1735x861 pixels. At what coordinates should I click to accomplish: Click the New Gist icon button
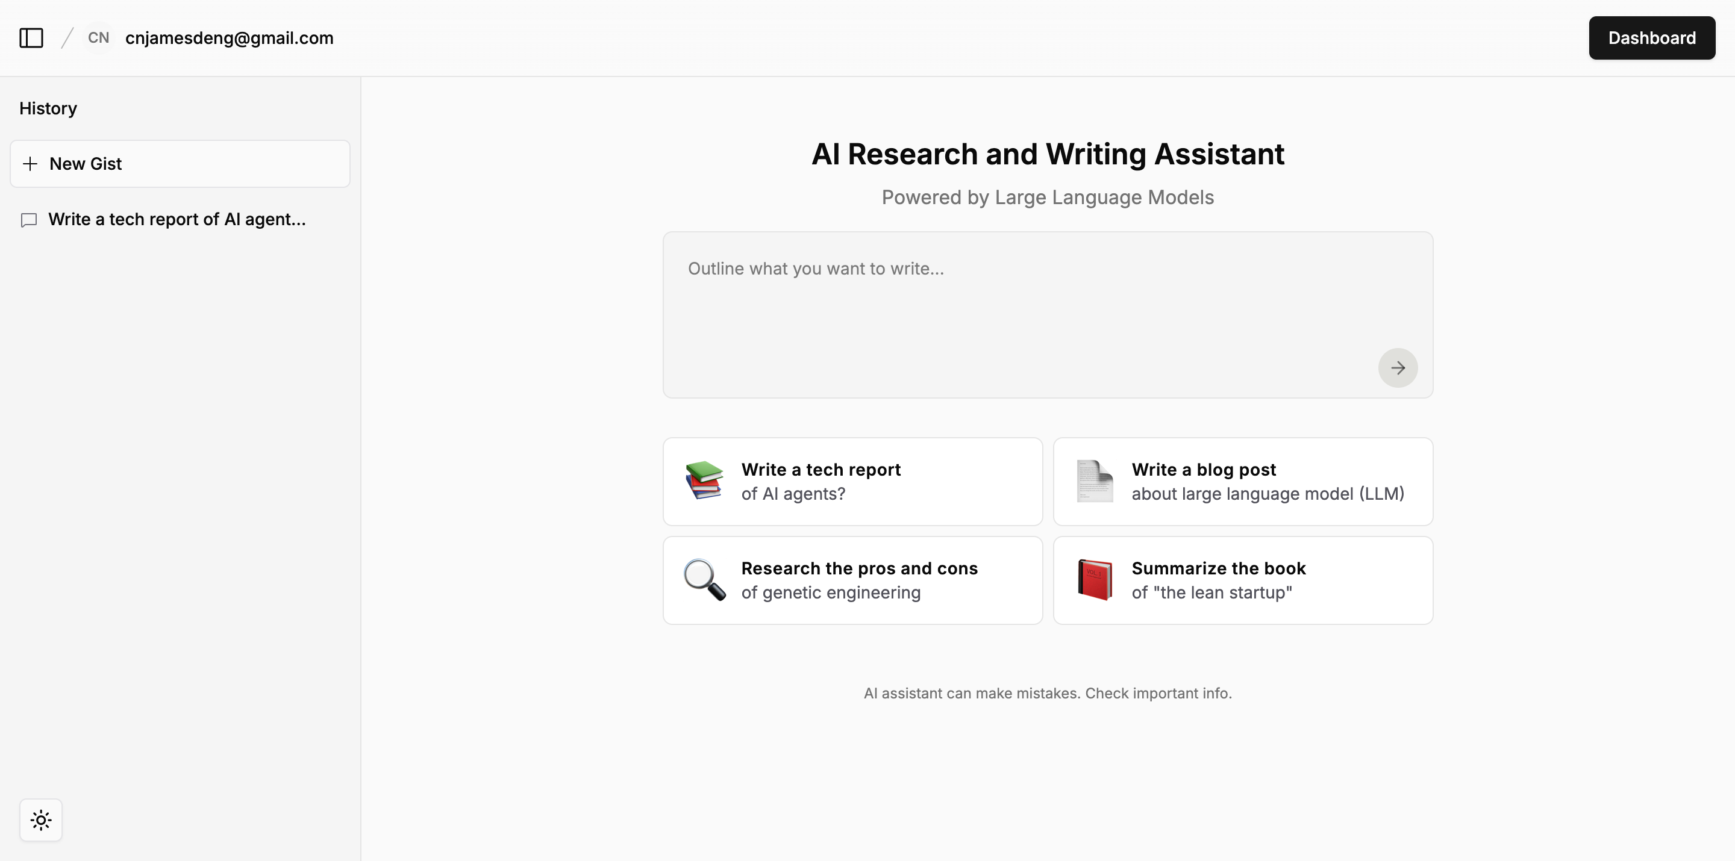(x=30, y=164)
